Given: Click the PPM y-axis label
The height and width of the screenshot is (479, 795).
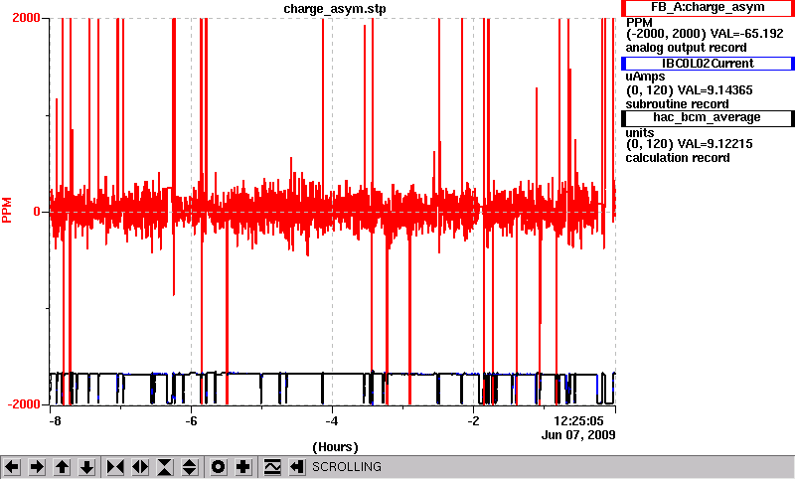Looking at the screenshot, I should 7,210.
